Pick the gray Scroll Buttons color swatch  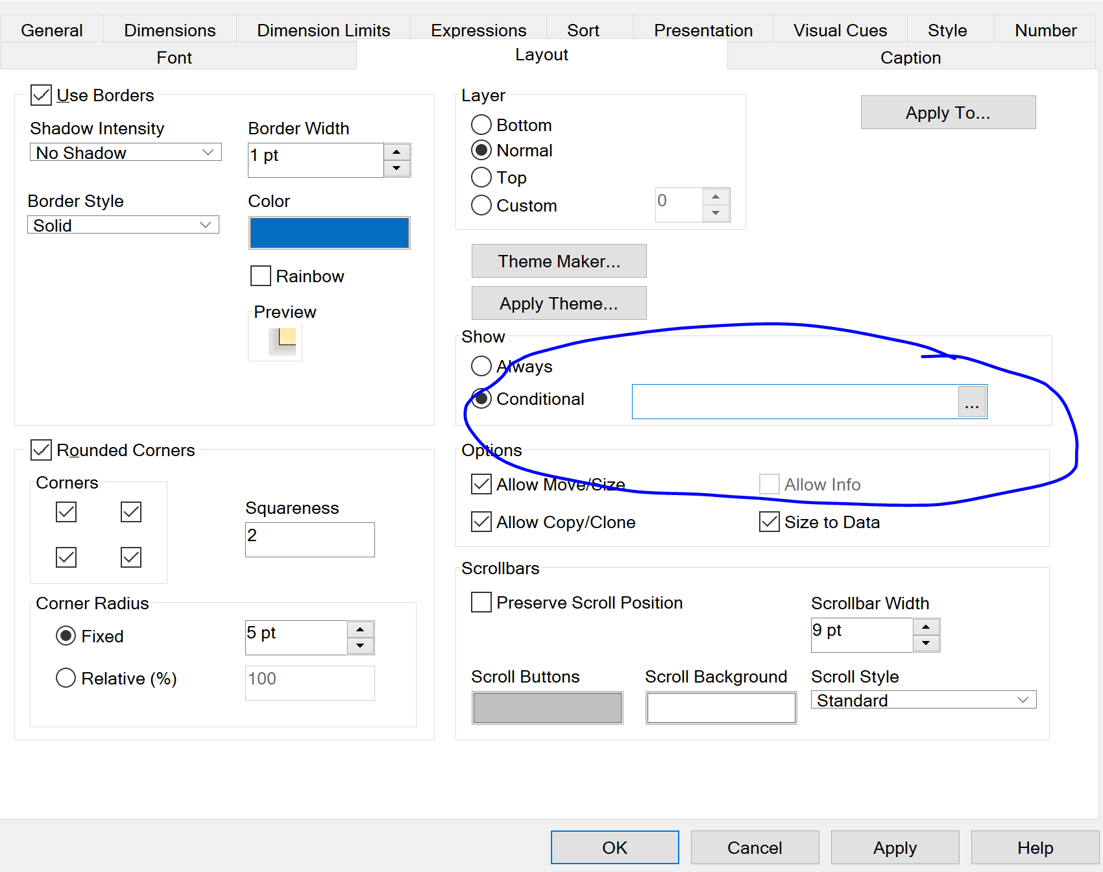[548, 708]
